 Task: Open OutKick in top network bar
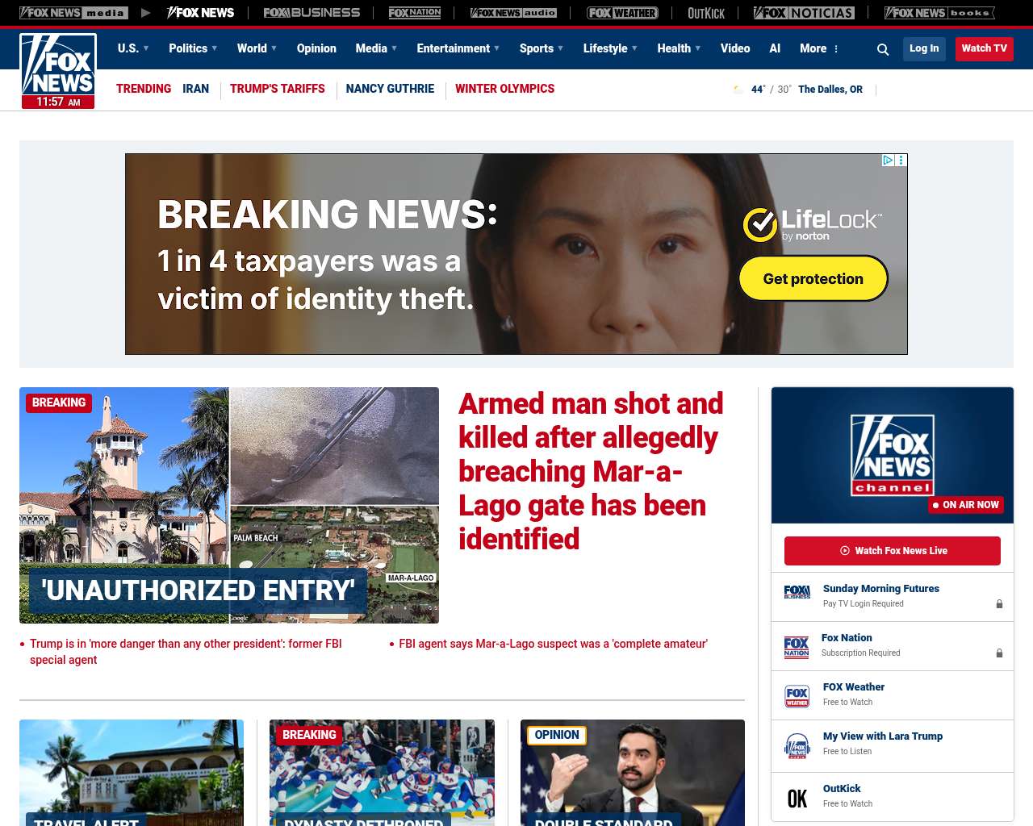click(x=705, y=13)
